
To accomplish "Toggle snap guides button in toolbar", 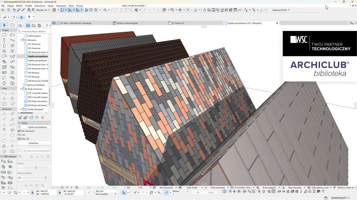I will tap(62, 10).
